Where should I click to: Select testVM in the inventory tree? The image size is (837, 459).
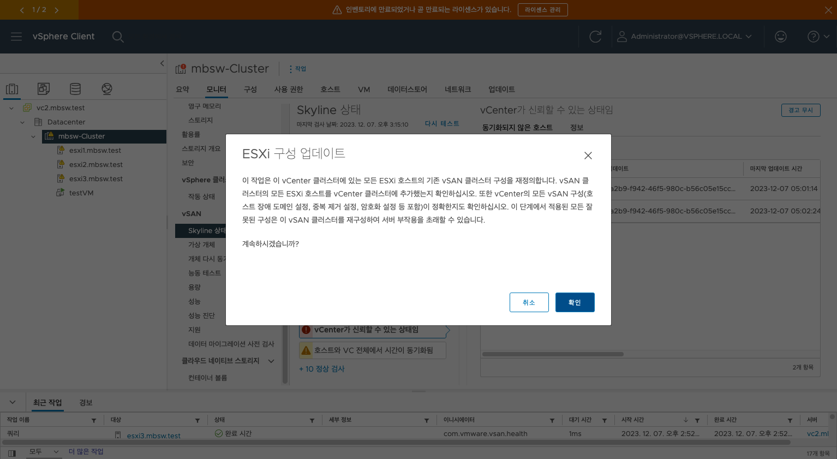pos(81,193)
